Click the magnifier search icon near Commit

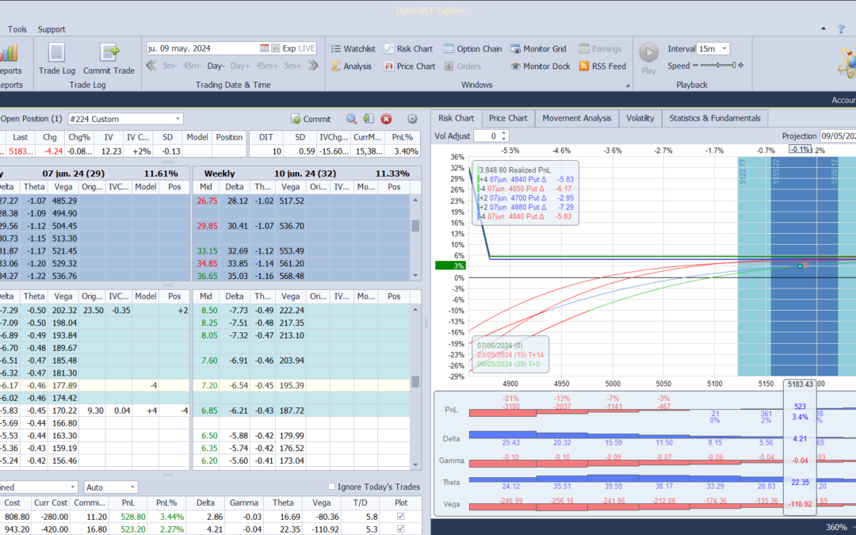click(x=351, y=119)
